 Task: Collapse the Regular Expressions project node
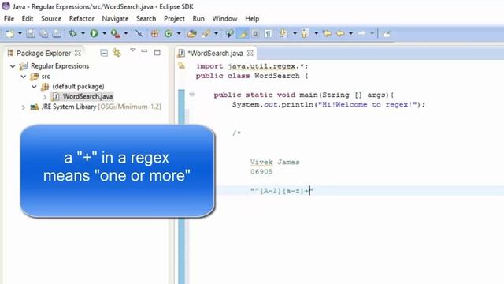click(x=13, y=66)
